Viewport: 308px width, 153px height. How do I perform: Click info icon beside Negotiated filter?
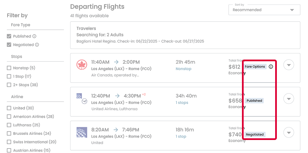click(37, 45)
